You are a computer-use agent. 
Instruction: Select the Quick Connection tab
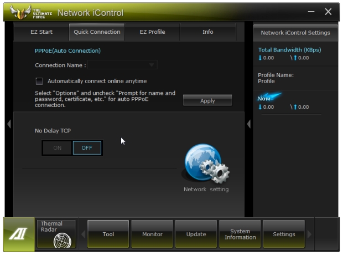point(97,32)
